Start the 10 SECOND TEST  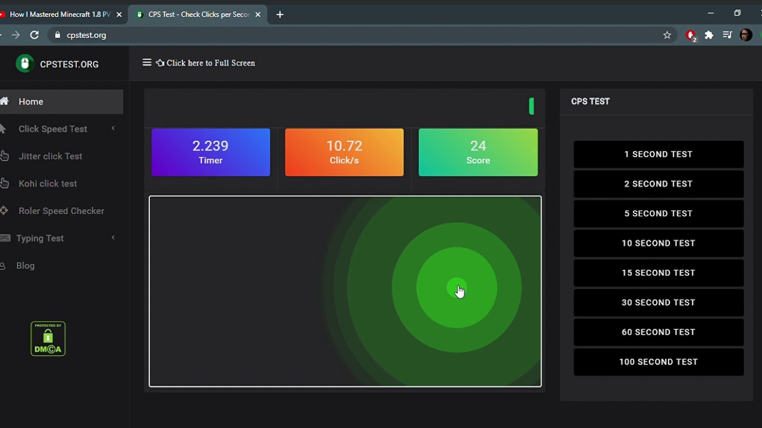point(658,243)
